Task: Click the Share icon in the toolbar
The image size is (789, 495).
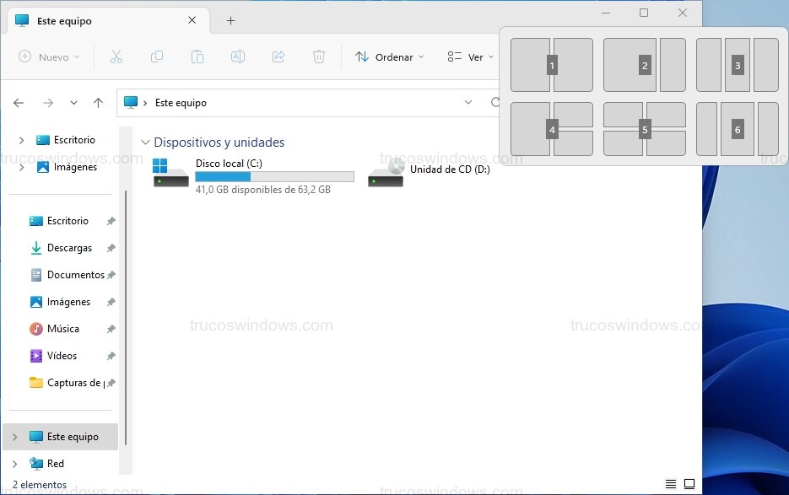Action: pyautogui.click(x=278, y=56)
